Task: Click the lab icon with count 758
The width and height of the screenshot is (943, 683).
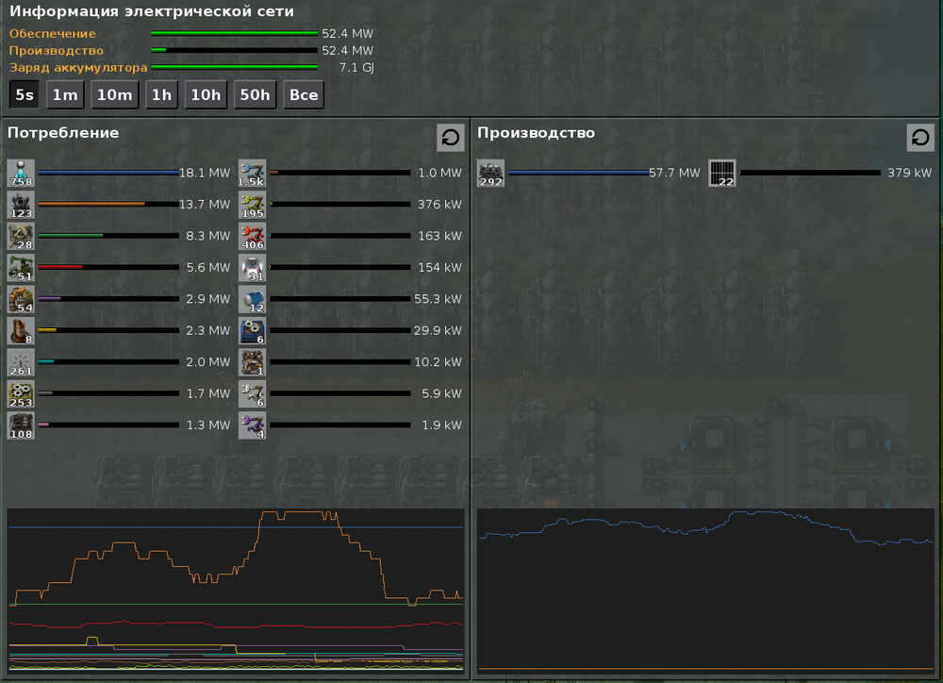Action: click(21, 174)
